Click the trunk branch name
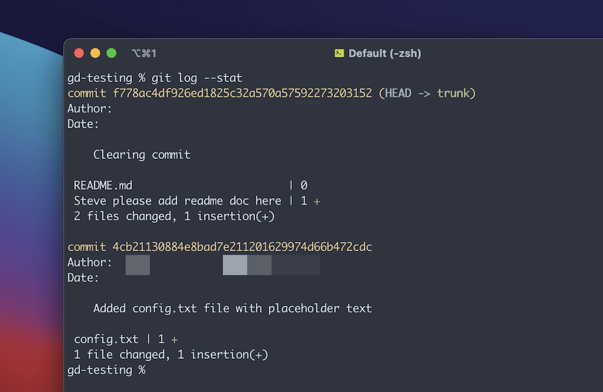 (454, 93)
